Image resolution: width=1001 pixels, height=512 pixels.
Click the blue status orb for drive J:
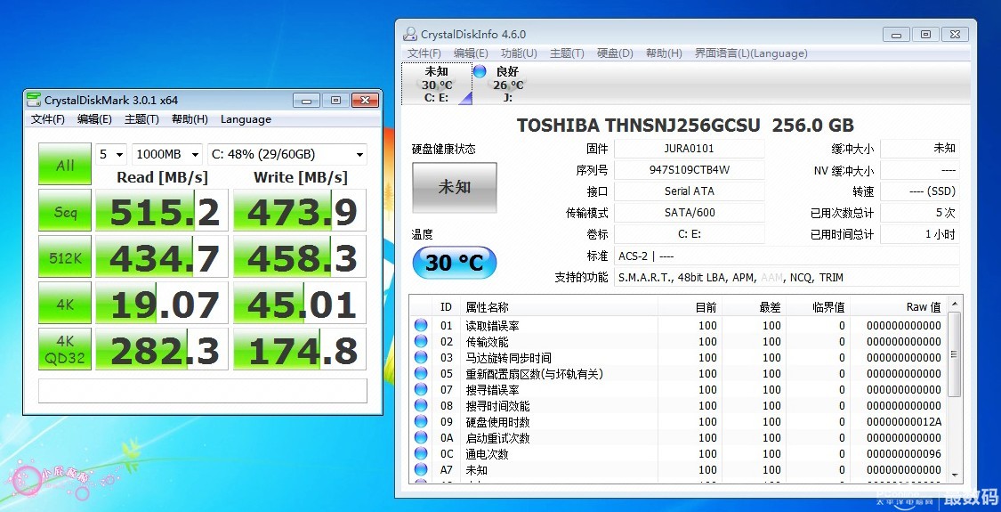[x=480, y=71]
